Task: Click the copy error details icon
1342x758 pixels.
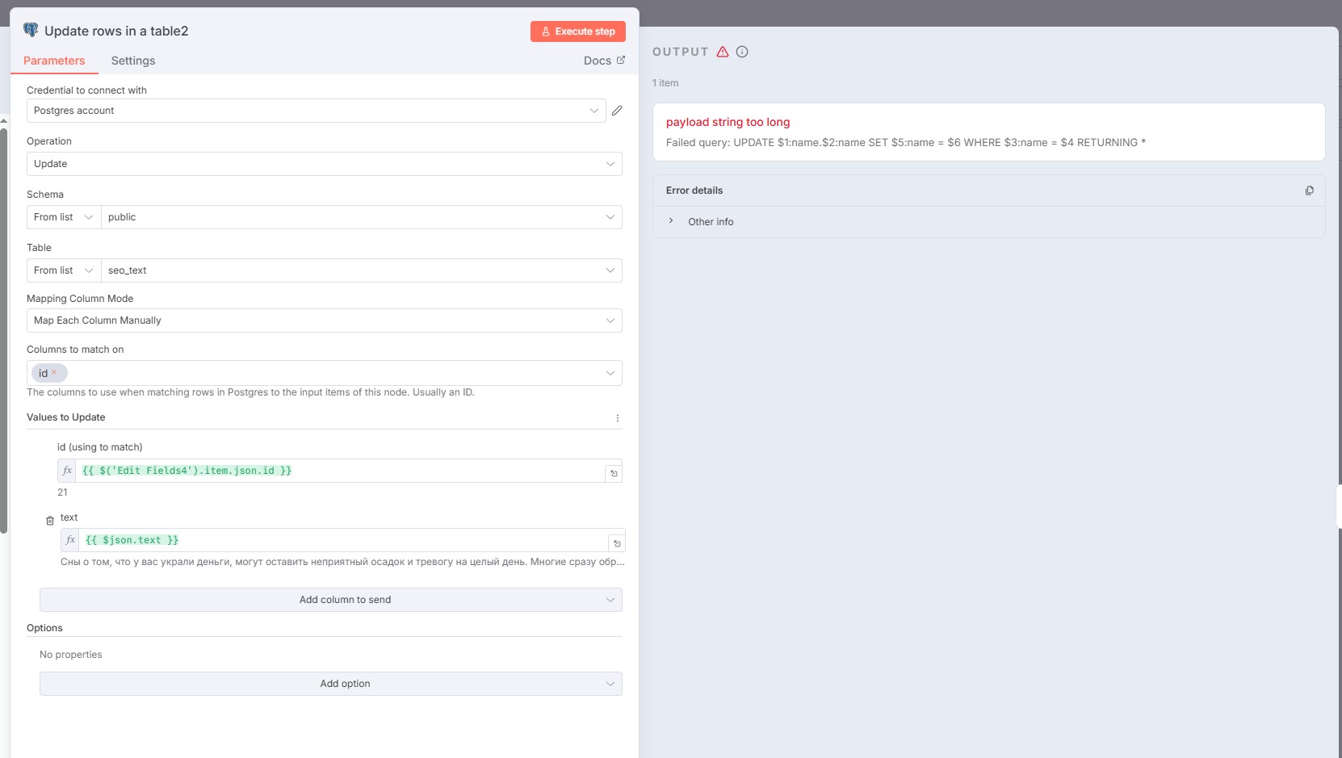Action: (x=1309, y=191)
